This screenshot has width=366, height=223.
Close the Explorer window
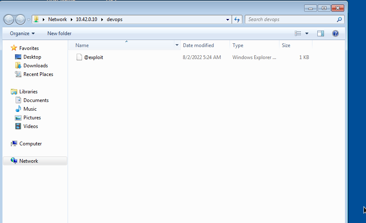[338, 8]
